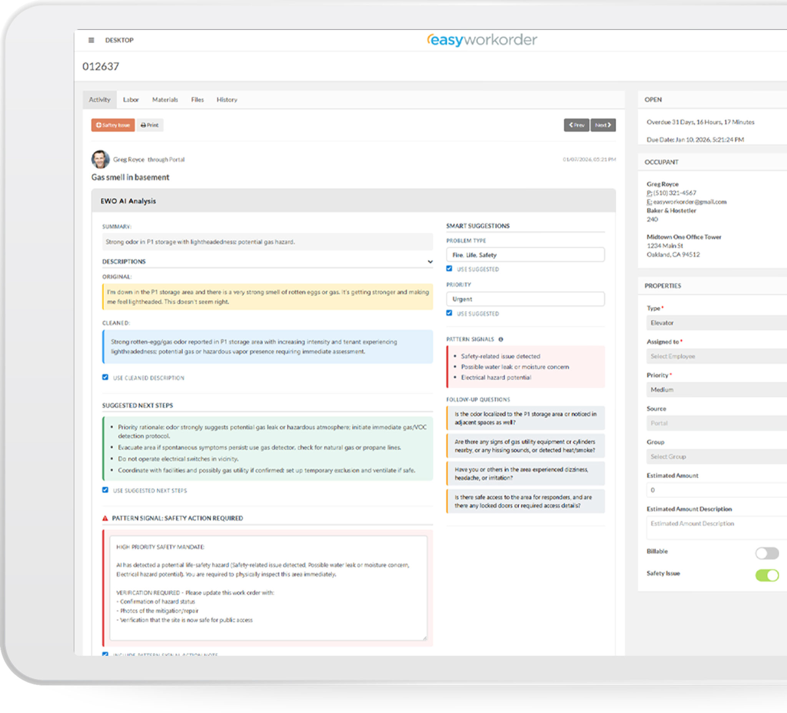
Task: Click the Estimated Amount Description box
Action: click(717, 528)
